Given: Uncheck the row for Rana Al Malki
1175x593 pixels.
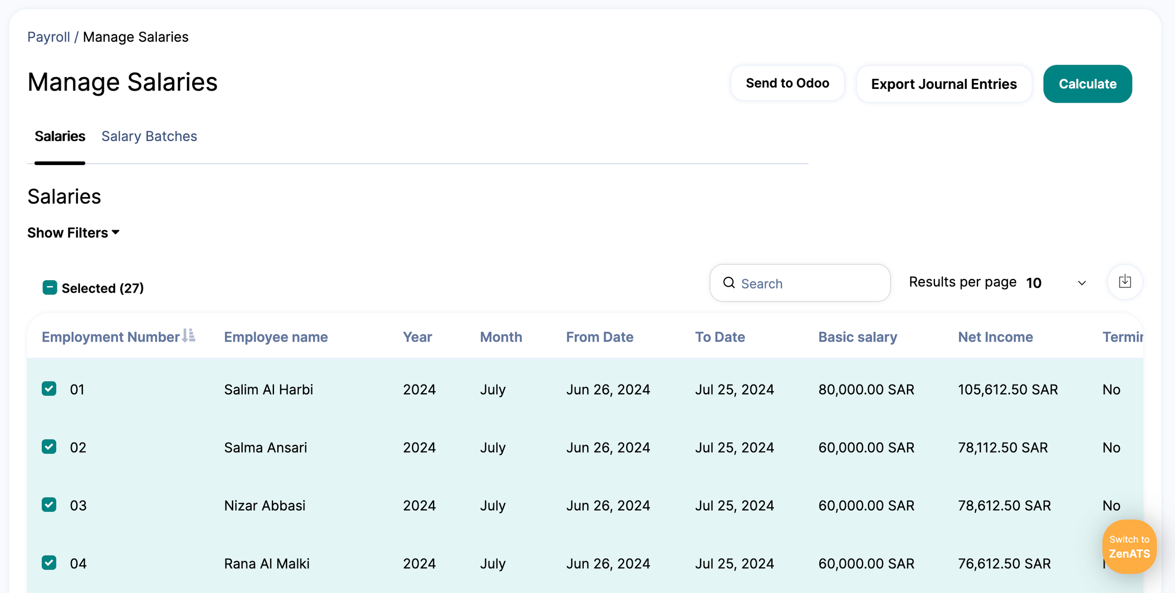Looking at the screenshot, I should click(49, 563).
